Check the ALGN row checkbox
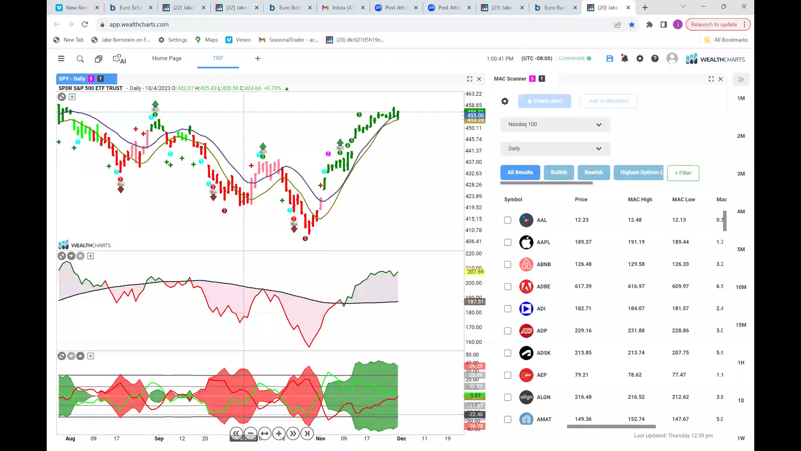 (507, 397)
